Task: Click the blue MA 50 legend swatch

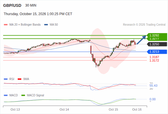Action: (x=46, y=25)
